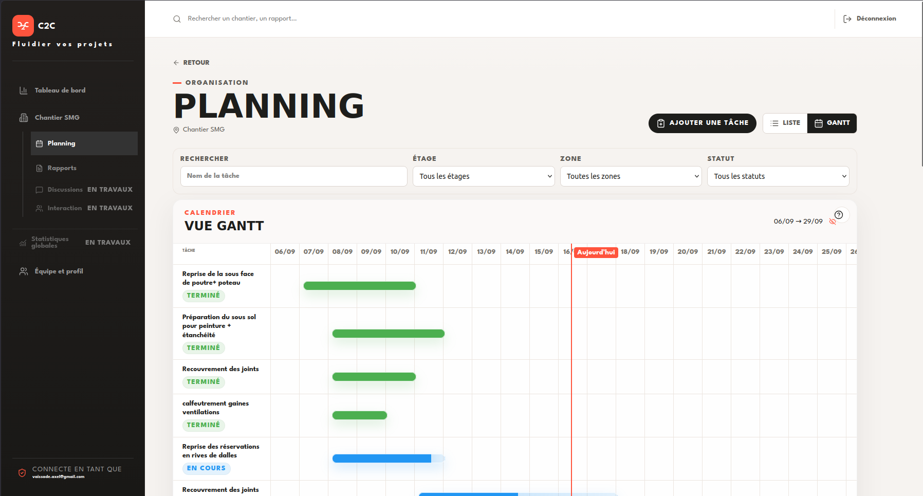Click the Déconnexion logout icon
Image resolution: width=923 pixels, height=496 pixels.
(x=847, y=19)
